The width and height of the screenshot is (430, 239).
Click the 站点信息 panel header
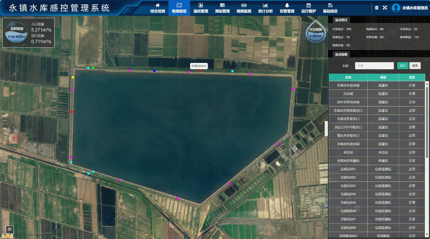341,54
